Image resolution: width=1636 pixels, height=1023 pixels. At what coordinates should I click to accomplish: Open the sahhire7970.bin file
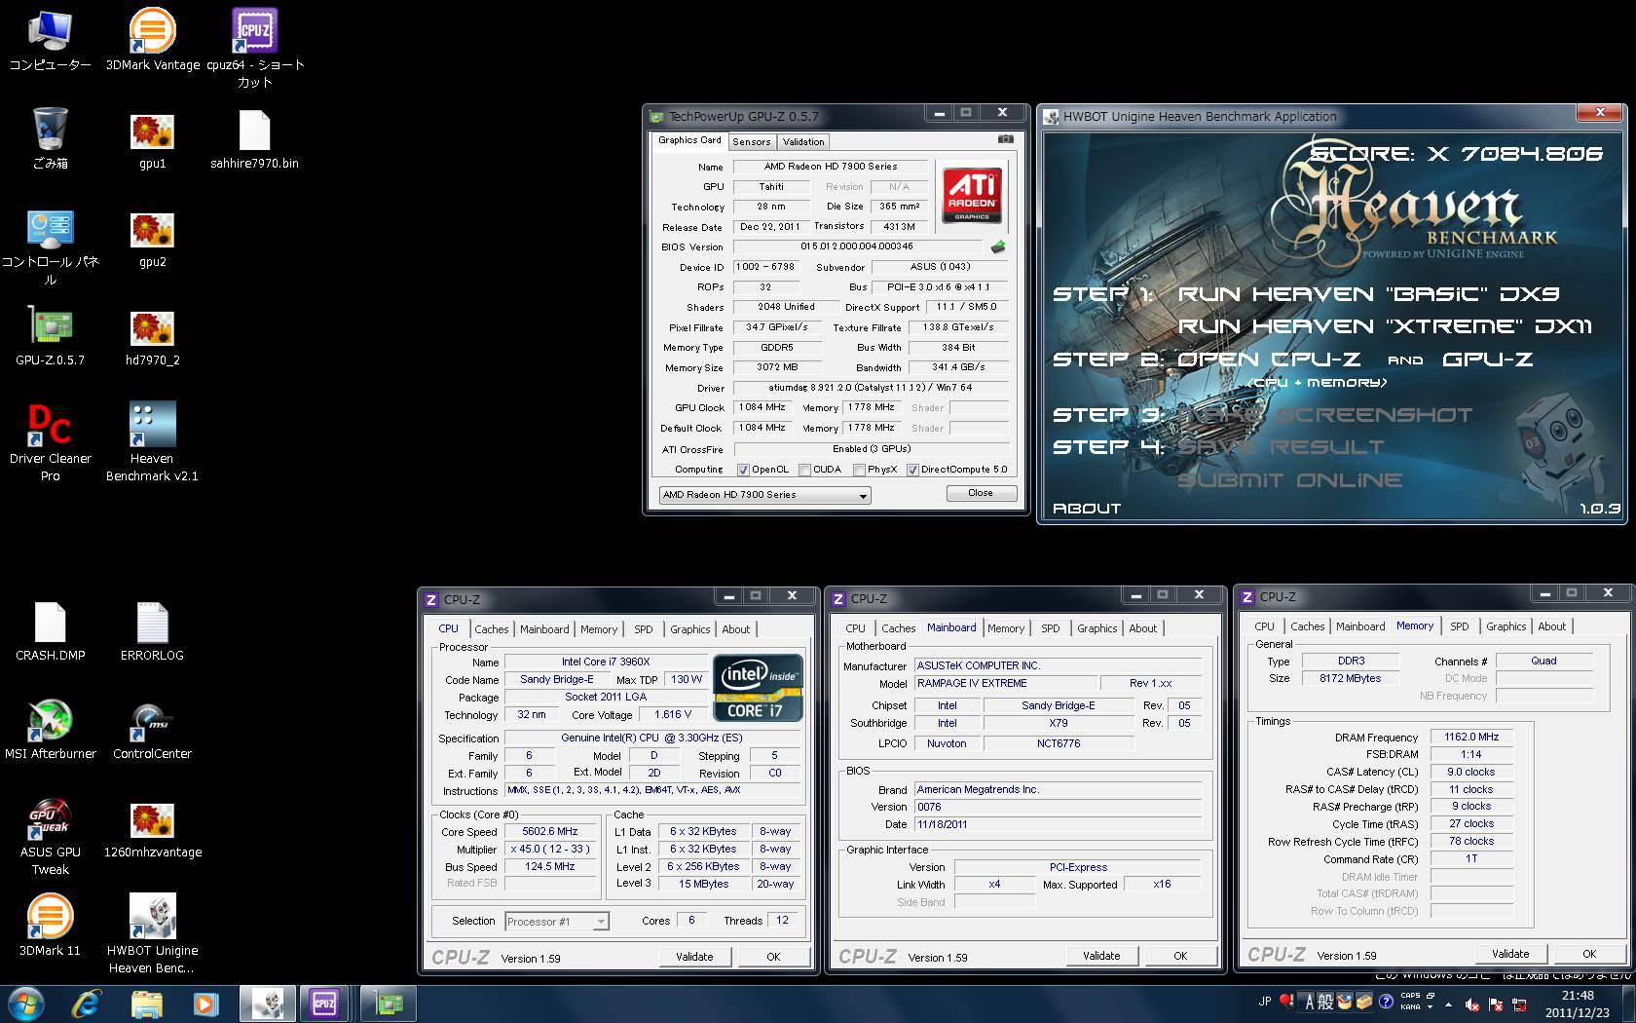(254, 138)
